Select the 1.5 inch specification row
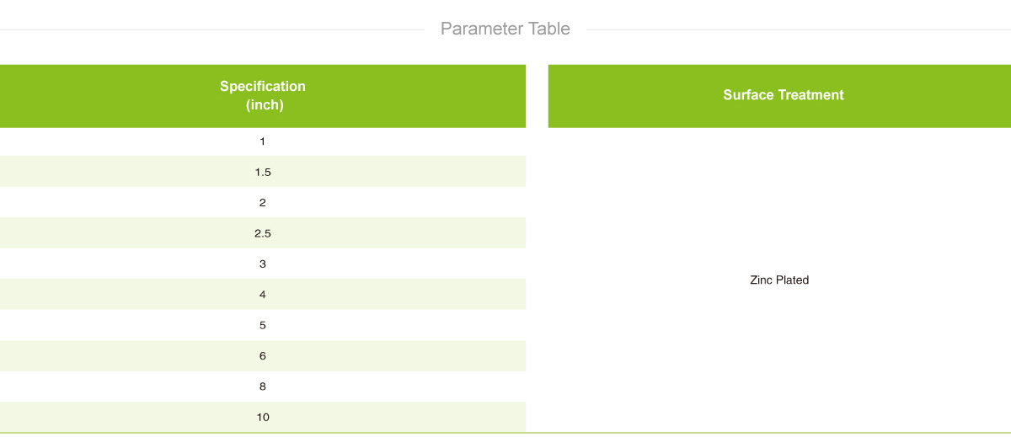This screenshot has height=437, width=1011. pyautogui.click(x=263, y=172)
